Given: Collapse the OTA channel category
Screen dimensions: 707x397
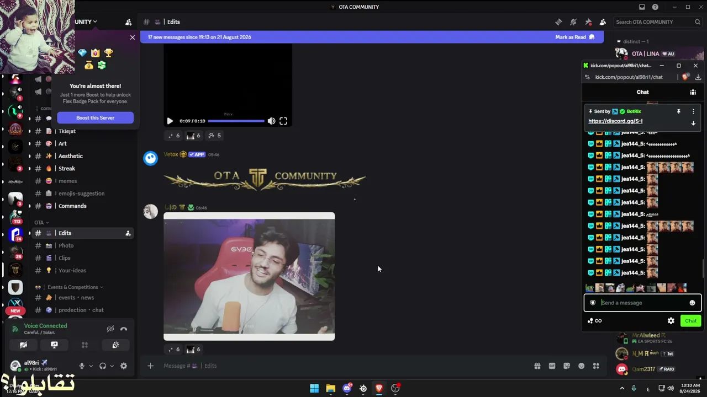Looking at the screenshot, I should click(x=41, y=222).
